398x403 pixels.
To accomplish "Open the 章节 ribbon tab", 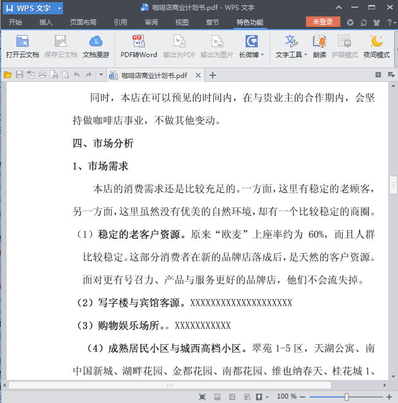I will coord(213,23).
